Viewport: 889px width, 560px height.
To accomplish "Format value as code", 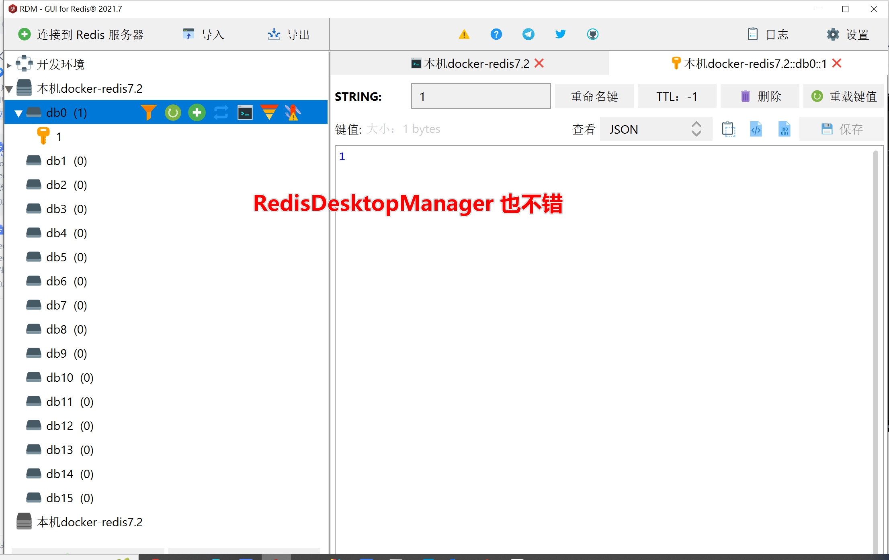I will [x=756, y=129].
